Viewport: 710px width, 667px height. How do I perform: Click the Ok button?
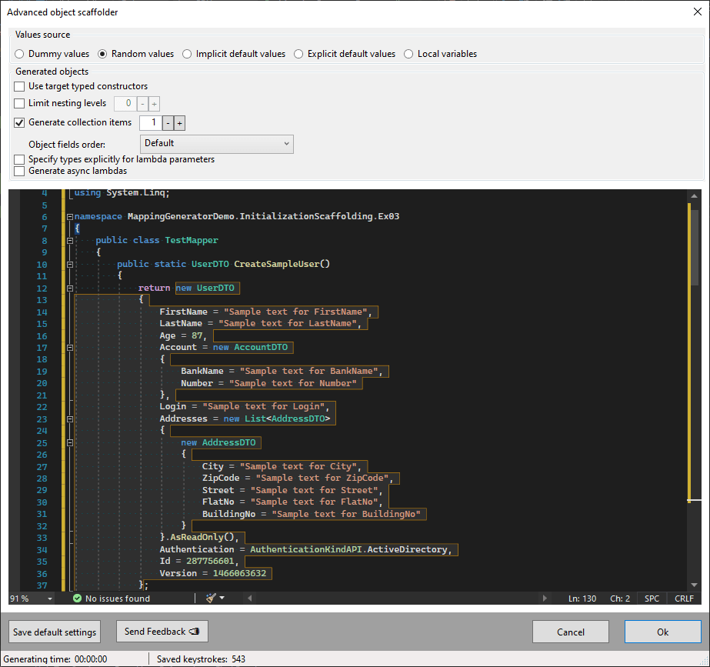point(662,632)
